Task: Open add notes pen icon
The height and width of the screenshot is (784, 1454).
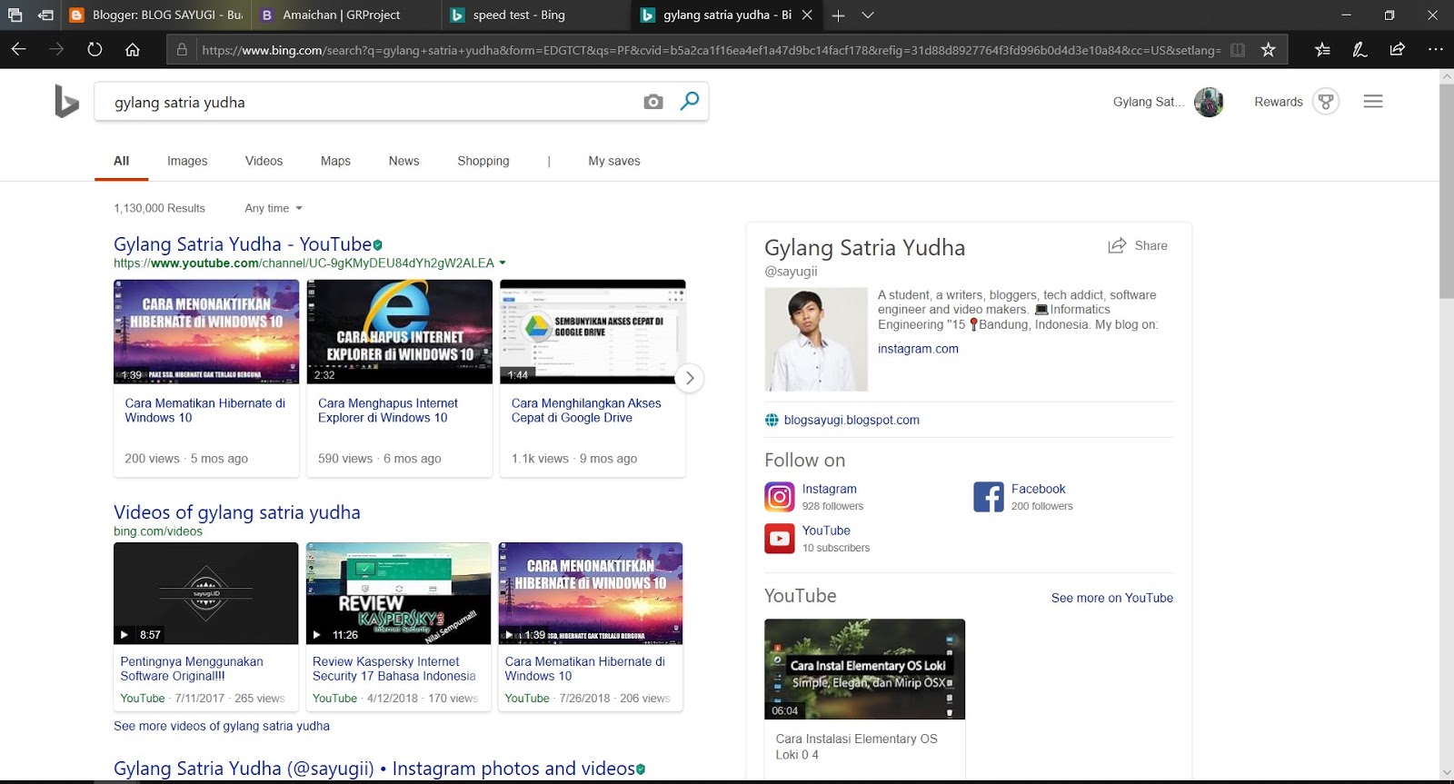Action: pyautogui.click(x=1359, y=50)
